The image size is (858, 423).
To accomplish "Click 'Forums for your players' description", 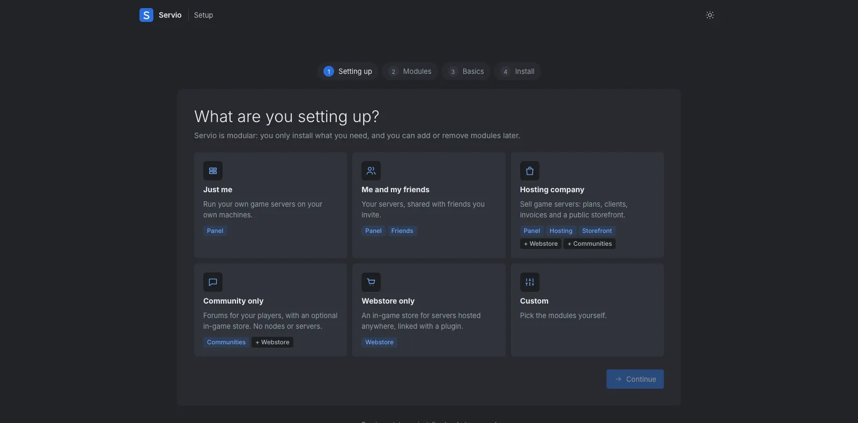I will click(270, 321).
